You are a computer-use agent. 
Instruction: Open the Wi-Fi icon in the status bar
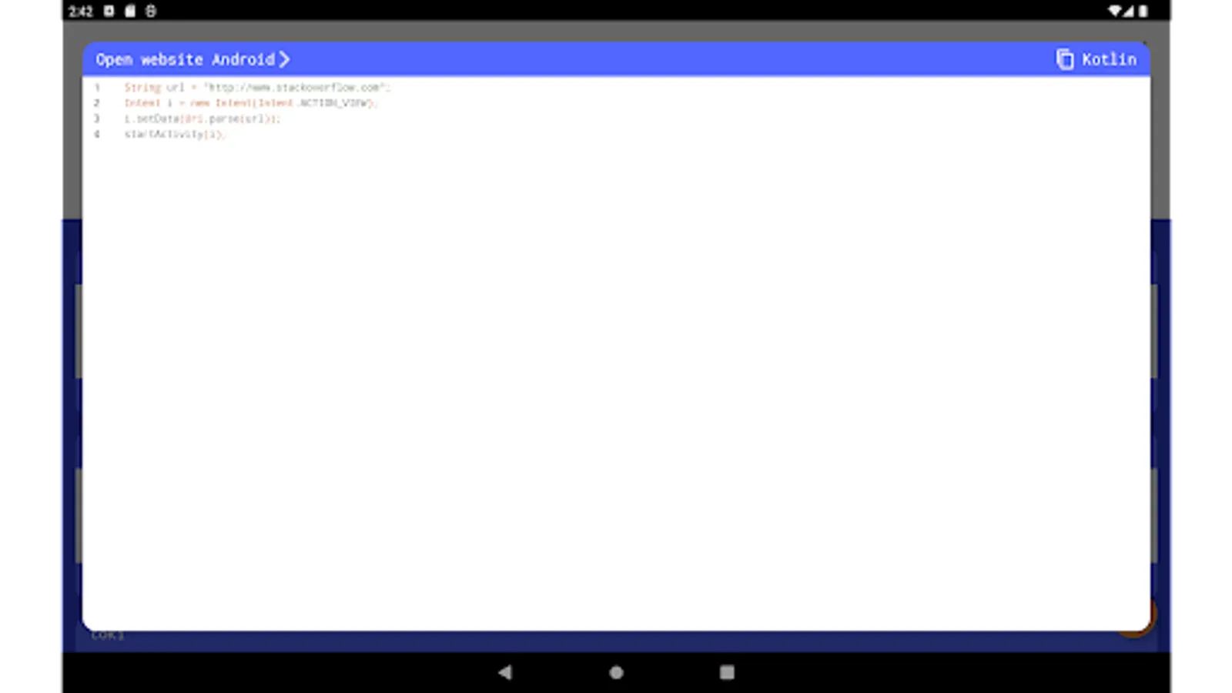(1115, 11)
